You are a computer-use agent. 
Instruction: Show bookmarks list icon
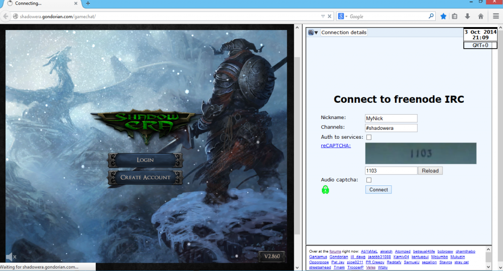[454, 16]
